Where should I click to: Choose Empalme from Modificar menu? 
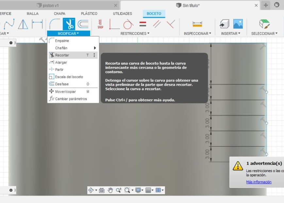[x=73, y=41]
